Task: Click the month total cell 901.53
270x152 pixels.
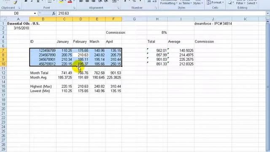Action: tap(113, 73)
